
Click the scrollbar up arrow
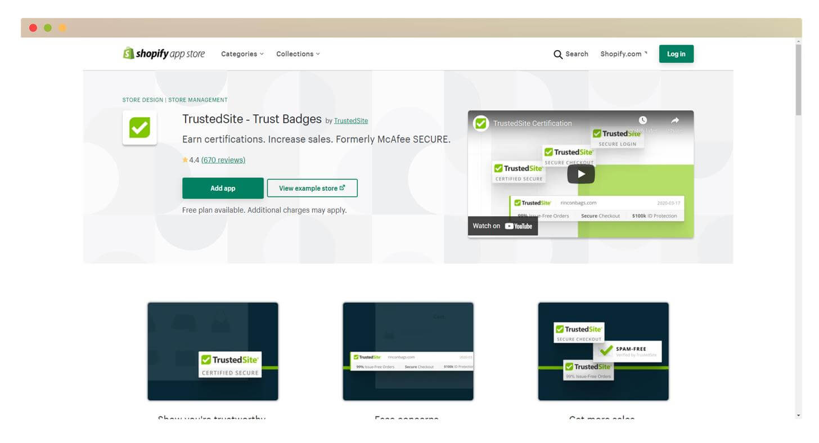(x=798, y=41)
